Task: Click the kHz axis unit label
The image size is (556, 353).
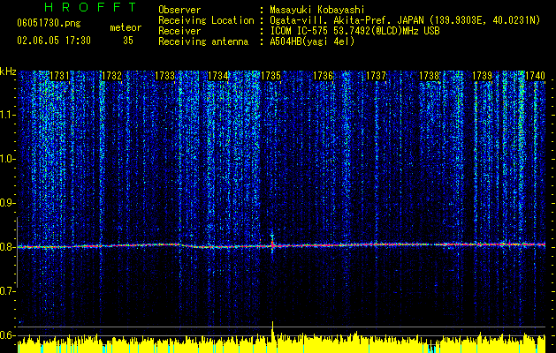Action: (8, 71)
